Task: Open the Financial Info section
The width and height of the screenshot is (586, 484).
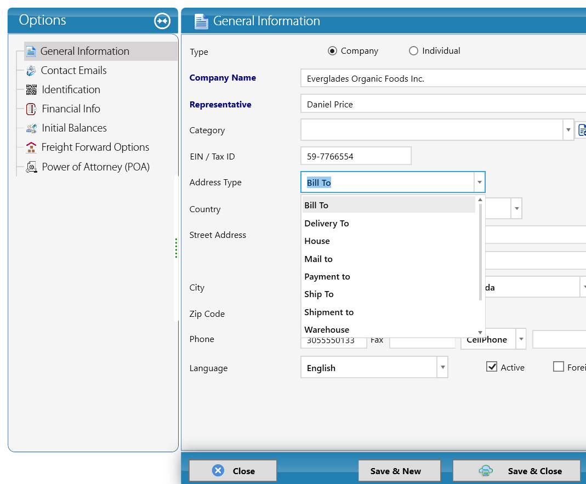Action: pyautogui.click(x=71, y=109)
